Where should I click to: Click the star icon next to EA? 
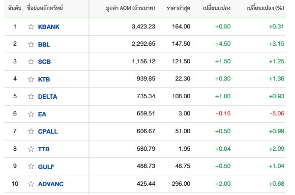click(31, 114)
